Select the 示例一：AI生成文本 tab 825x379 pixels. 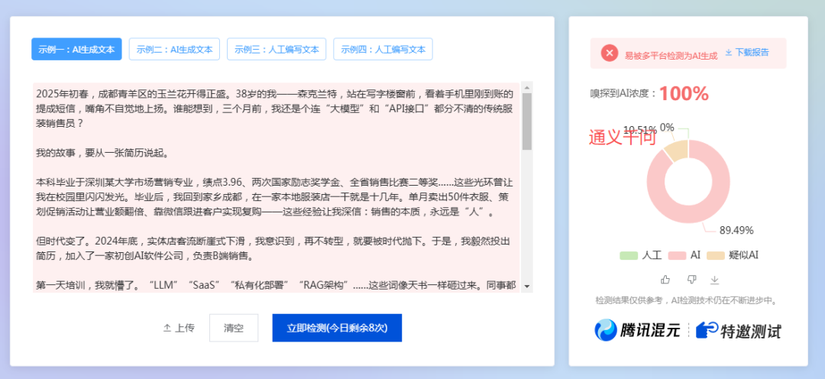coord(77,50)
